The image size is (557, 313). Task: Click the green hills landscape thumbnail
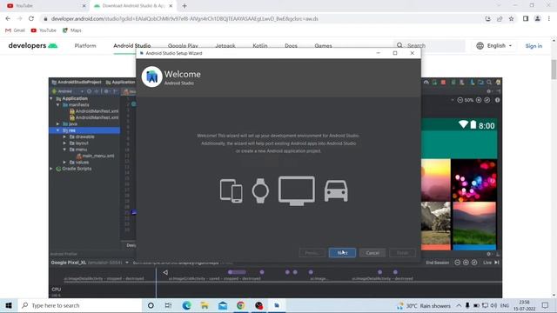click(x=473, y=223)
